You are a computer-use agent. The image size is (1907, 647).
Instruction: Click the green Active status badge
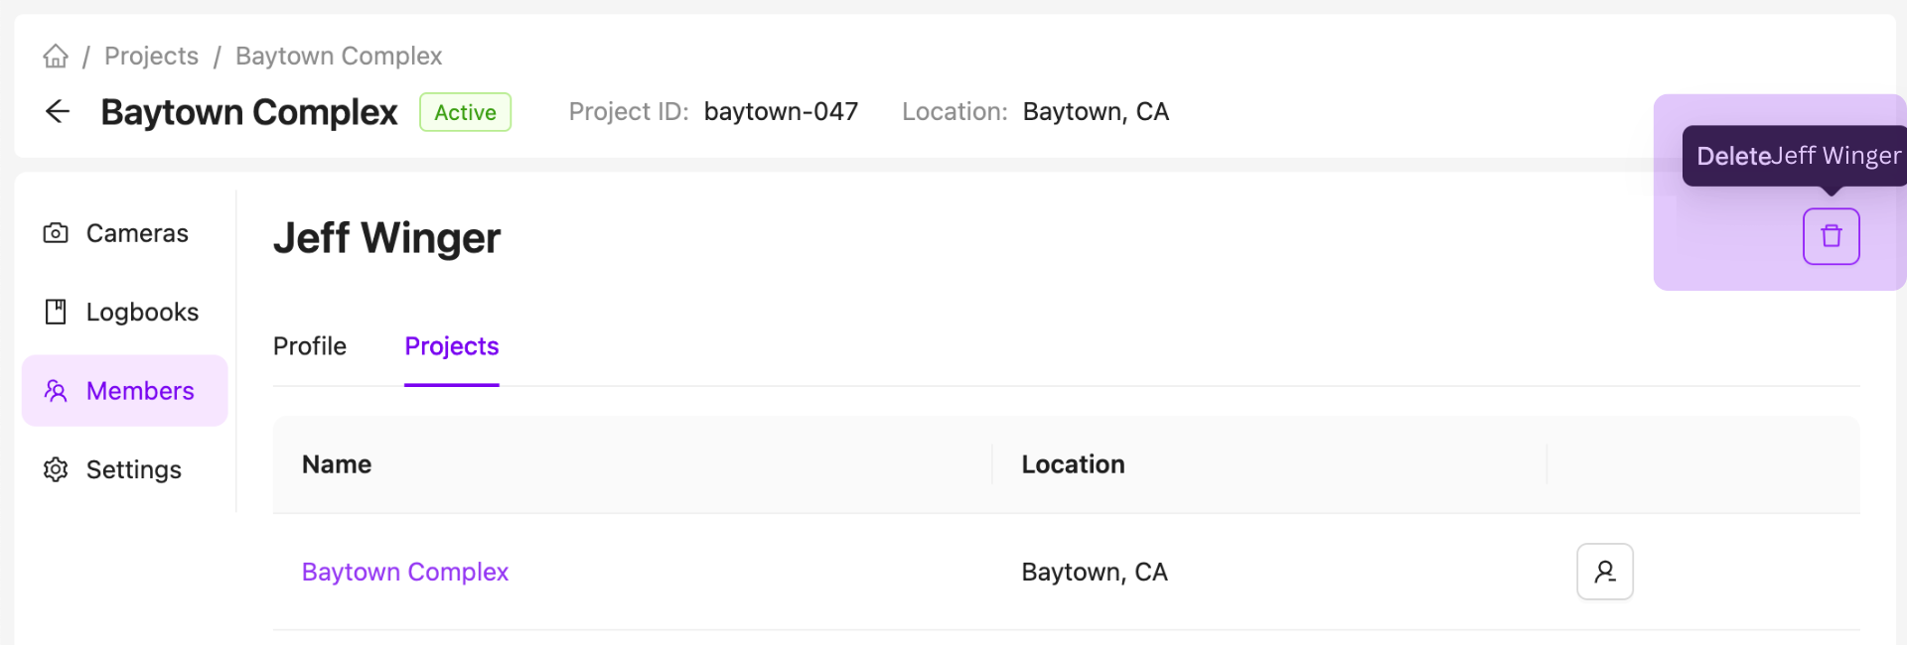pyautogui.click(x=465, y=112)
